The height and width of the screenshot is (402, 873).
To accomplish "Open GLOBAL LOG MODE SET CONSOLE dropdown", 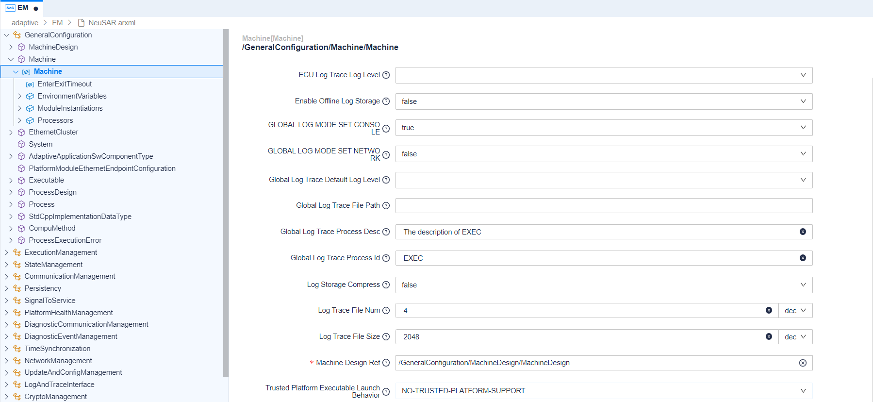I will click(604, 128).
